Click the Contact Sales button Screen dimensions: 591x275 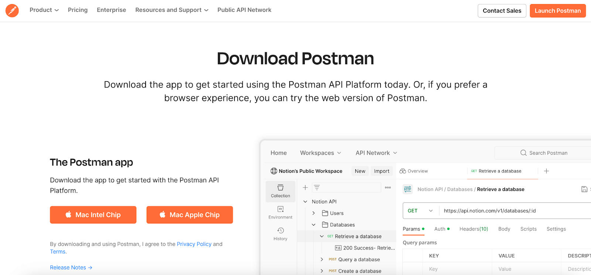point(502,11)
